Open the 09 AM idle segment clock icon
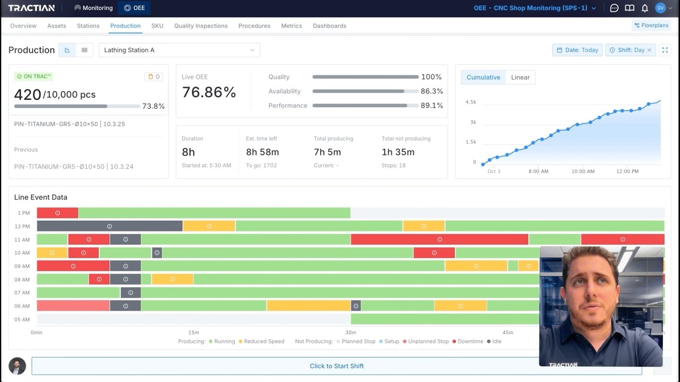The width and height of the screenshot is (680, 382). pyautogui.click(x=125, y=266)
